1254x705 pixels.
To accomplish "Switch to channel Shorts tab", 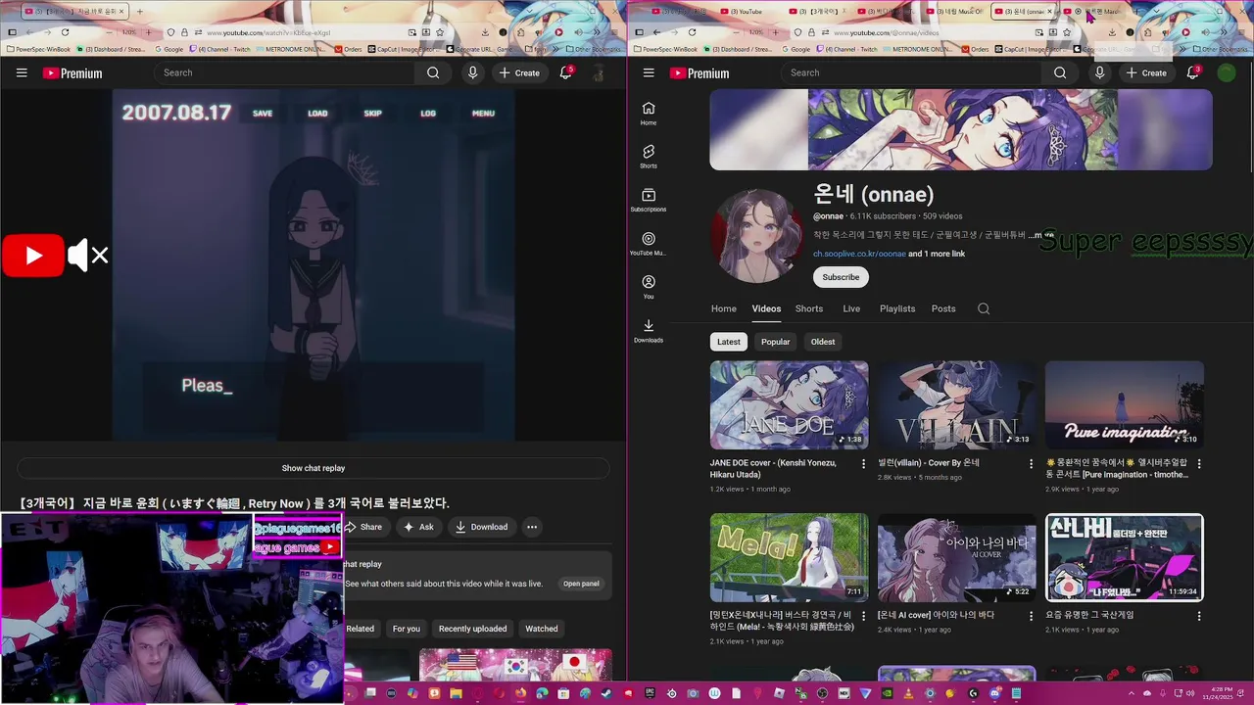I will [809, 308].
